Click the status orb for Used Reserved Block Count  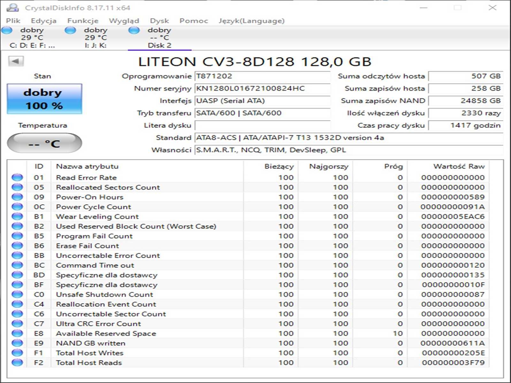point(17,226)
